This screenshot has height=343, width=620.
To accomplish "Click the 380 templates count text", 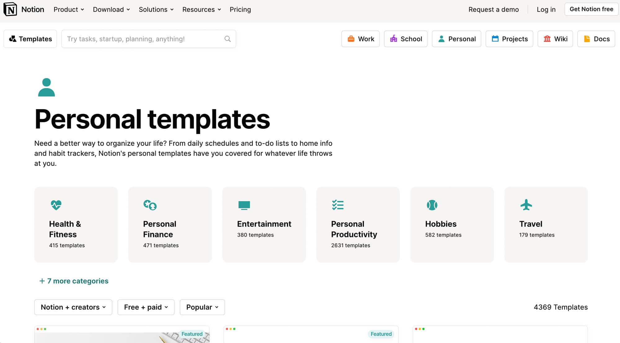I will click(255, 235).
